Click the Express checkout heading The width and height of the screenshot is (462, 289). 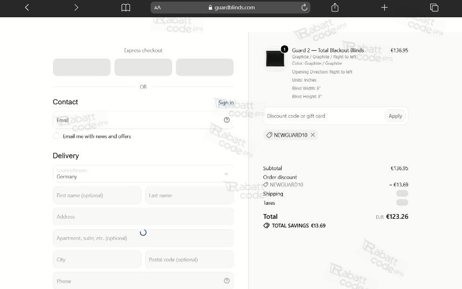pyautogui.click(x=143, y=50)
